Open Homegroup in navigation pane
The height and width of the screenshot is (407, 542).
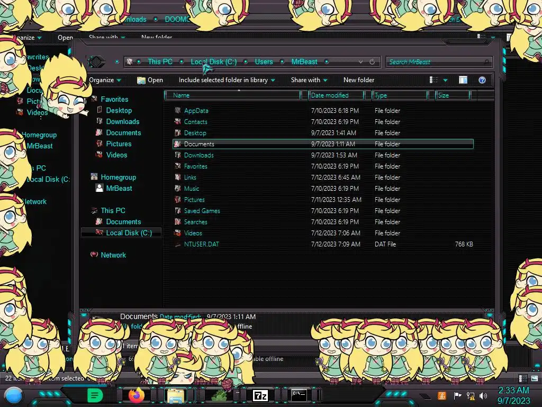pyautogui.click(x=118, y=177)
